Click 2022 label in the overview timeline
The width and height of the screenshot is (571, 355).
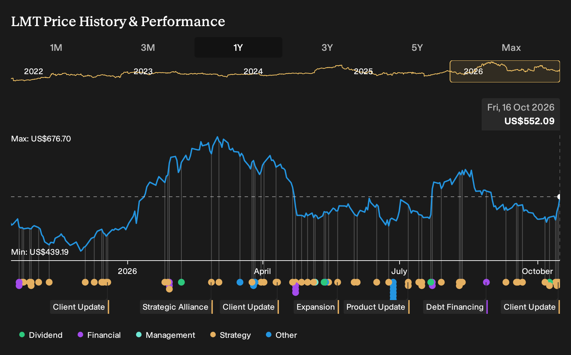(34, 71)
